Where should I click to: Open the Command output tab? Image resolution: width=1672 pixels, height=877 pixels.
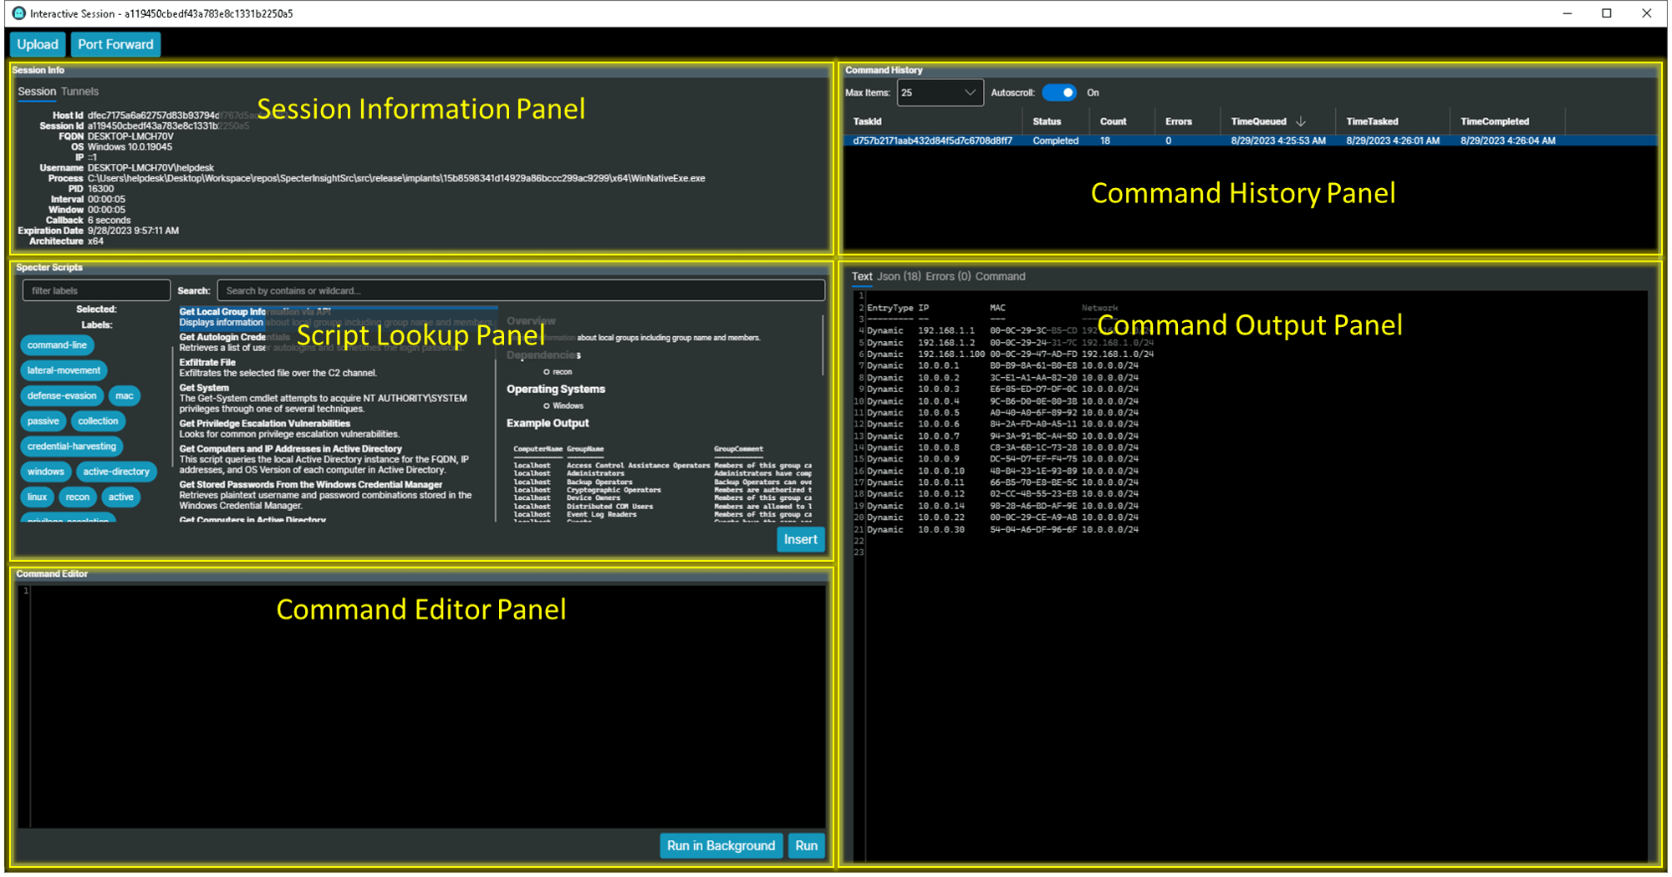1000,277
